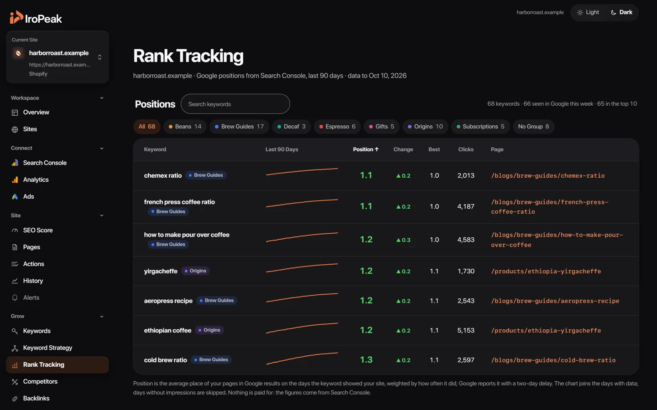This screenshot has height=410, width=657.
Task: Click the harborroast site avatar icon
Action: [x=18, y=53]
